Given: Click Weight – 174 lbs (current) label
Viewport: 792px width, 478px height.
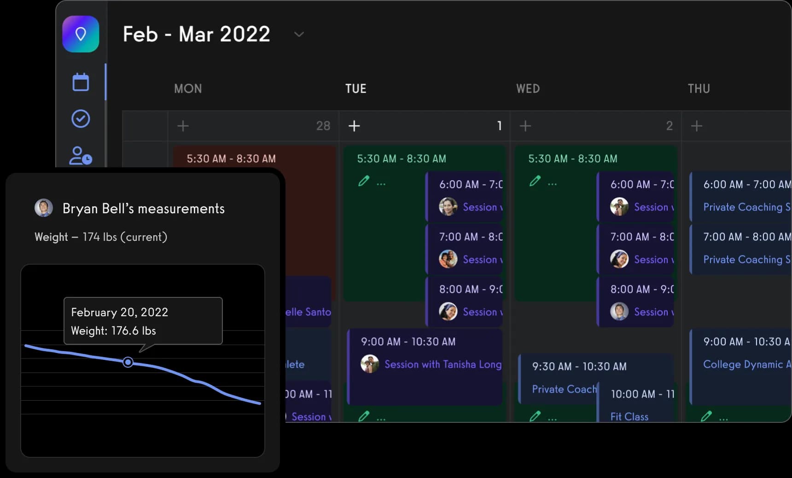Looking at the screenshot, I should point(101,237).
